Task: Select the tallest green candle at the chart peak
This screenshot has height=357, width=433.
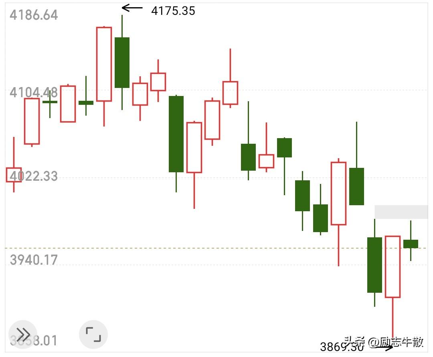Action: pyautogui.click(x=122, y=63)
